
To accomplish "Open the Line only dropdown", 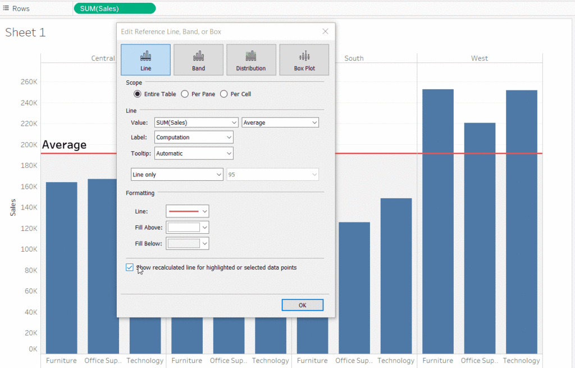I will pyautogui.click(x=176, y=174).
